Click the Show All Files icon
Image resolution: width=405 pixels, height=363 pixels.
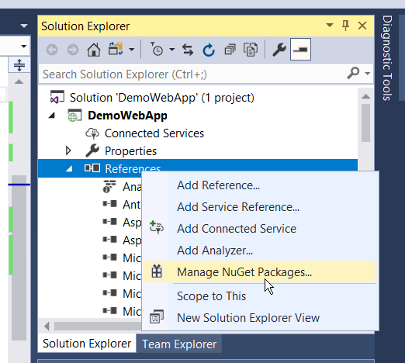click(251, 50)
